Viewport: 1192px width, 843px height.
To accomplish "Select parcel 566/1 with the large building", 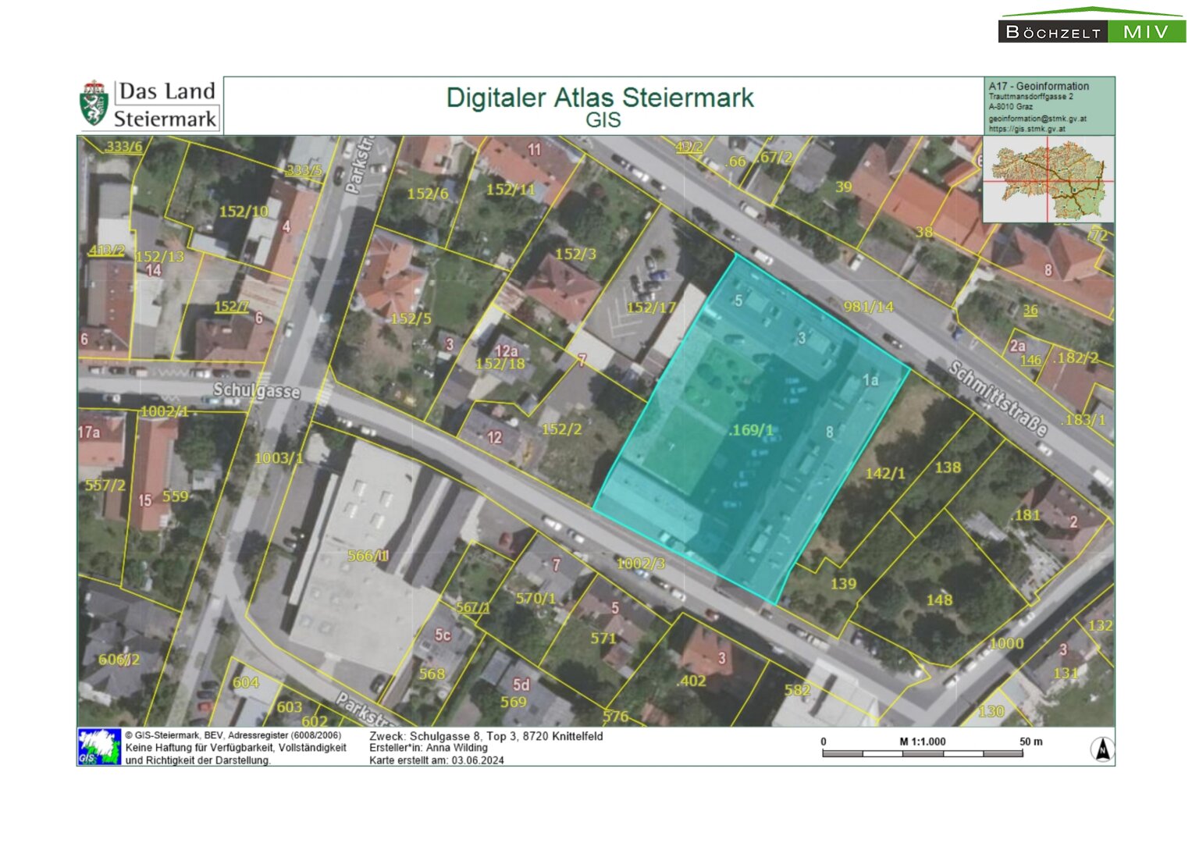I will point(368,556).
